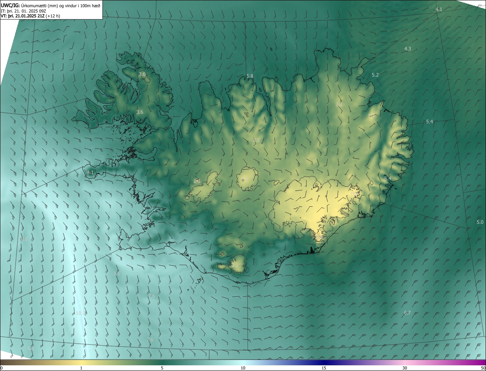Screen dimensions: 486x371
Task: Click the 'IT: þri. 21. 01. 2025 09Z' line
Action: coord(24,11)
